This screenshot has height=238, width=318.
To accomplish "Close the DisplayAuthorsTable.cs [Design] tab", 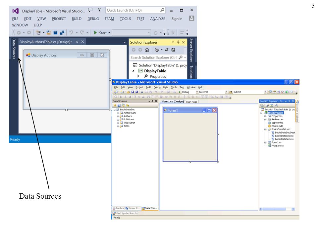I will click(x=82, y=42).
